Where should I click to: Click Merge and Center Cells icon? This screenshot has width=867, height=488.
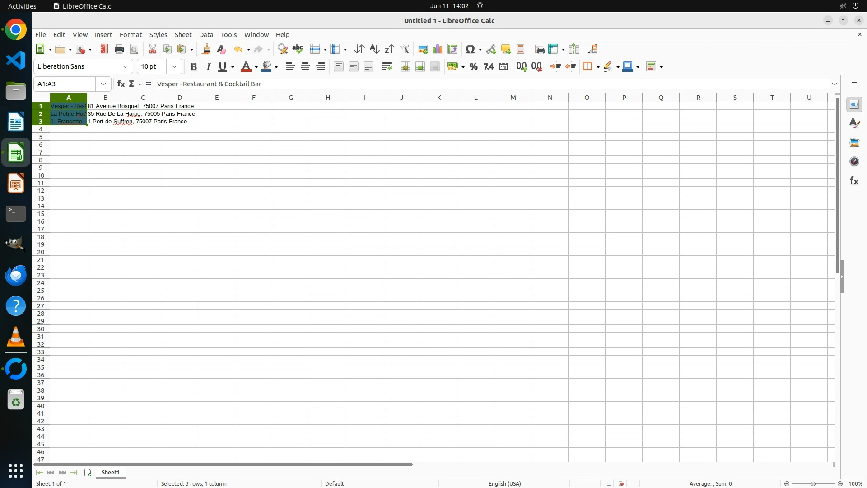pyautogui.click(x=405, y=67)
